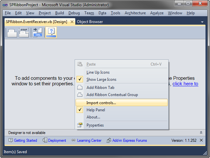Collapse the help panel with double chevron

[x=201, y=133]
